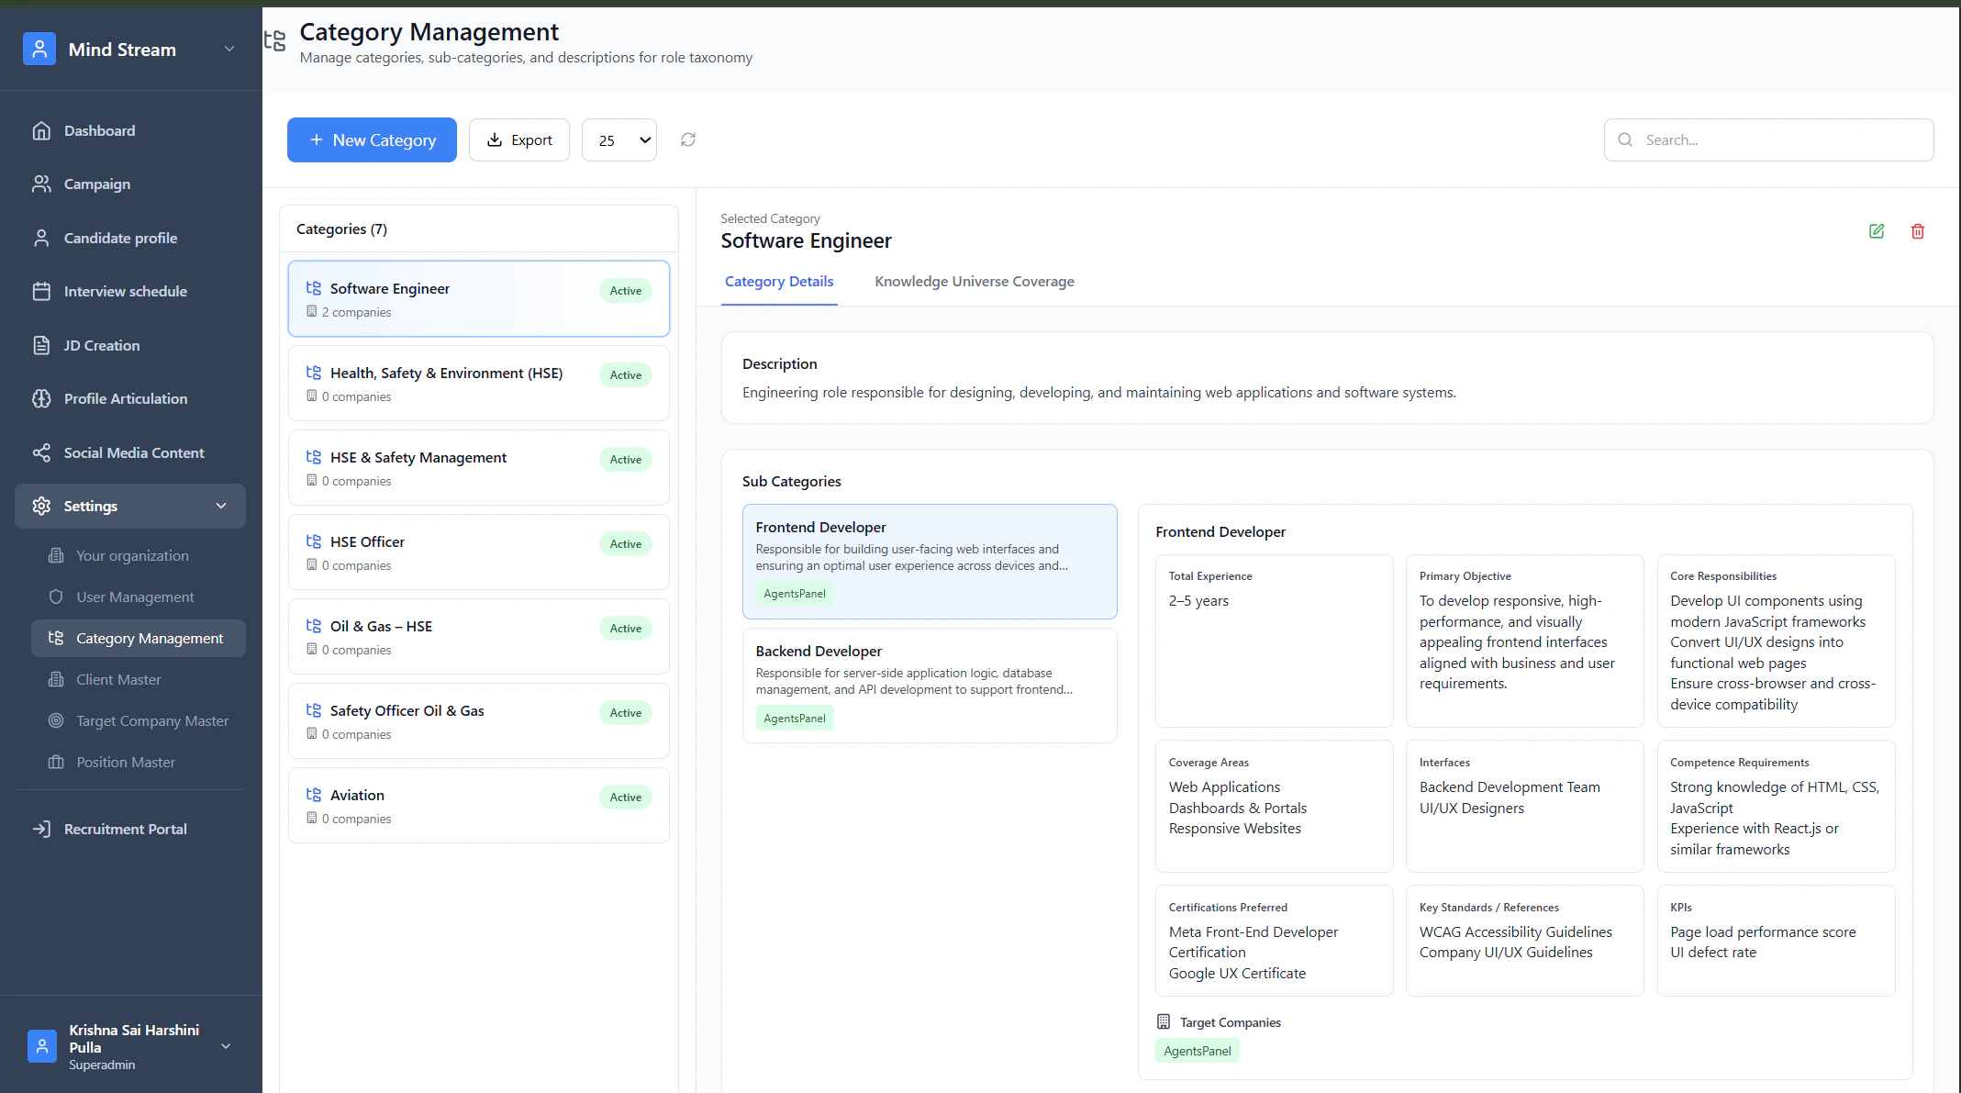Select the Category Details tab
The height and width of the screenshot is (1093, 1961).
coord(779,282)
